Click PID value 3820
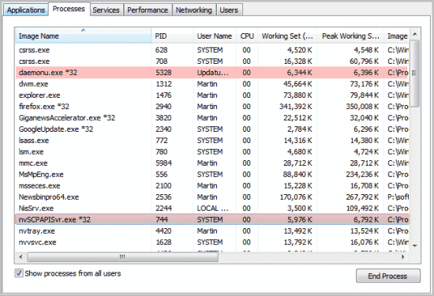The height and width of the screenshot is (296, 434). point(163,118)
